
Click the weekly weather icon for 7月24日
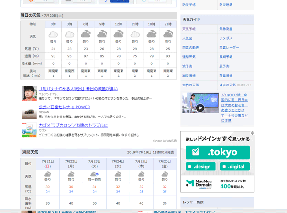click(118, 174)
